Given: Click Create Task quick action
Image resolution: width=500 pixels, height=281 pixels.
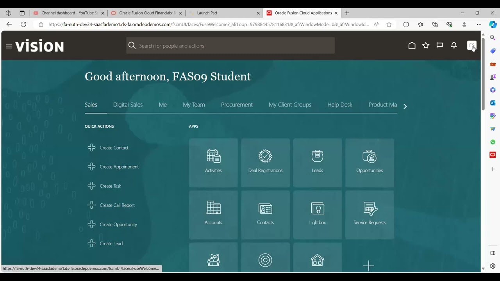Looking at the screenshot, I should tap(111, 186).
